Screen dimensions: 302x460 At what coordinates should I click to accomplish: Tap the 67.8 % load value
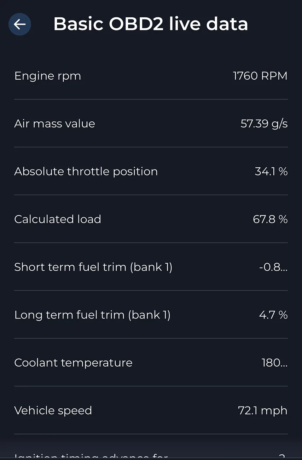tap(270, 219)
